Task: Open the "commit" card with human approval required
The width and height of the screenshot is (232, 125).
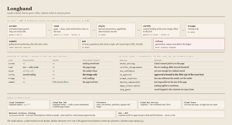Action: click(x=43, y=44)
